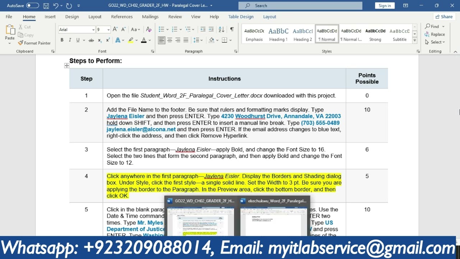
Task: Click the Clear All Formatting icon
Action: tap(149, 29)
